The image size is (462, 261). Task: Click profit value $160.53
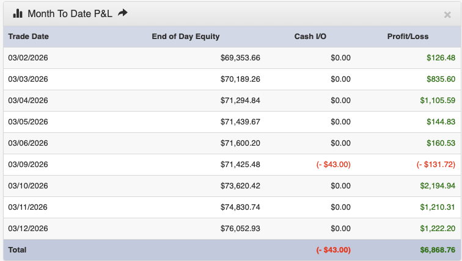coord(441,143)
